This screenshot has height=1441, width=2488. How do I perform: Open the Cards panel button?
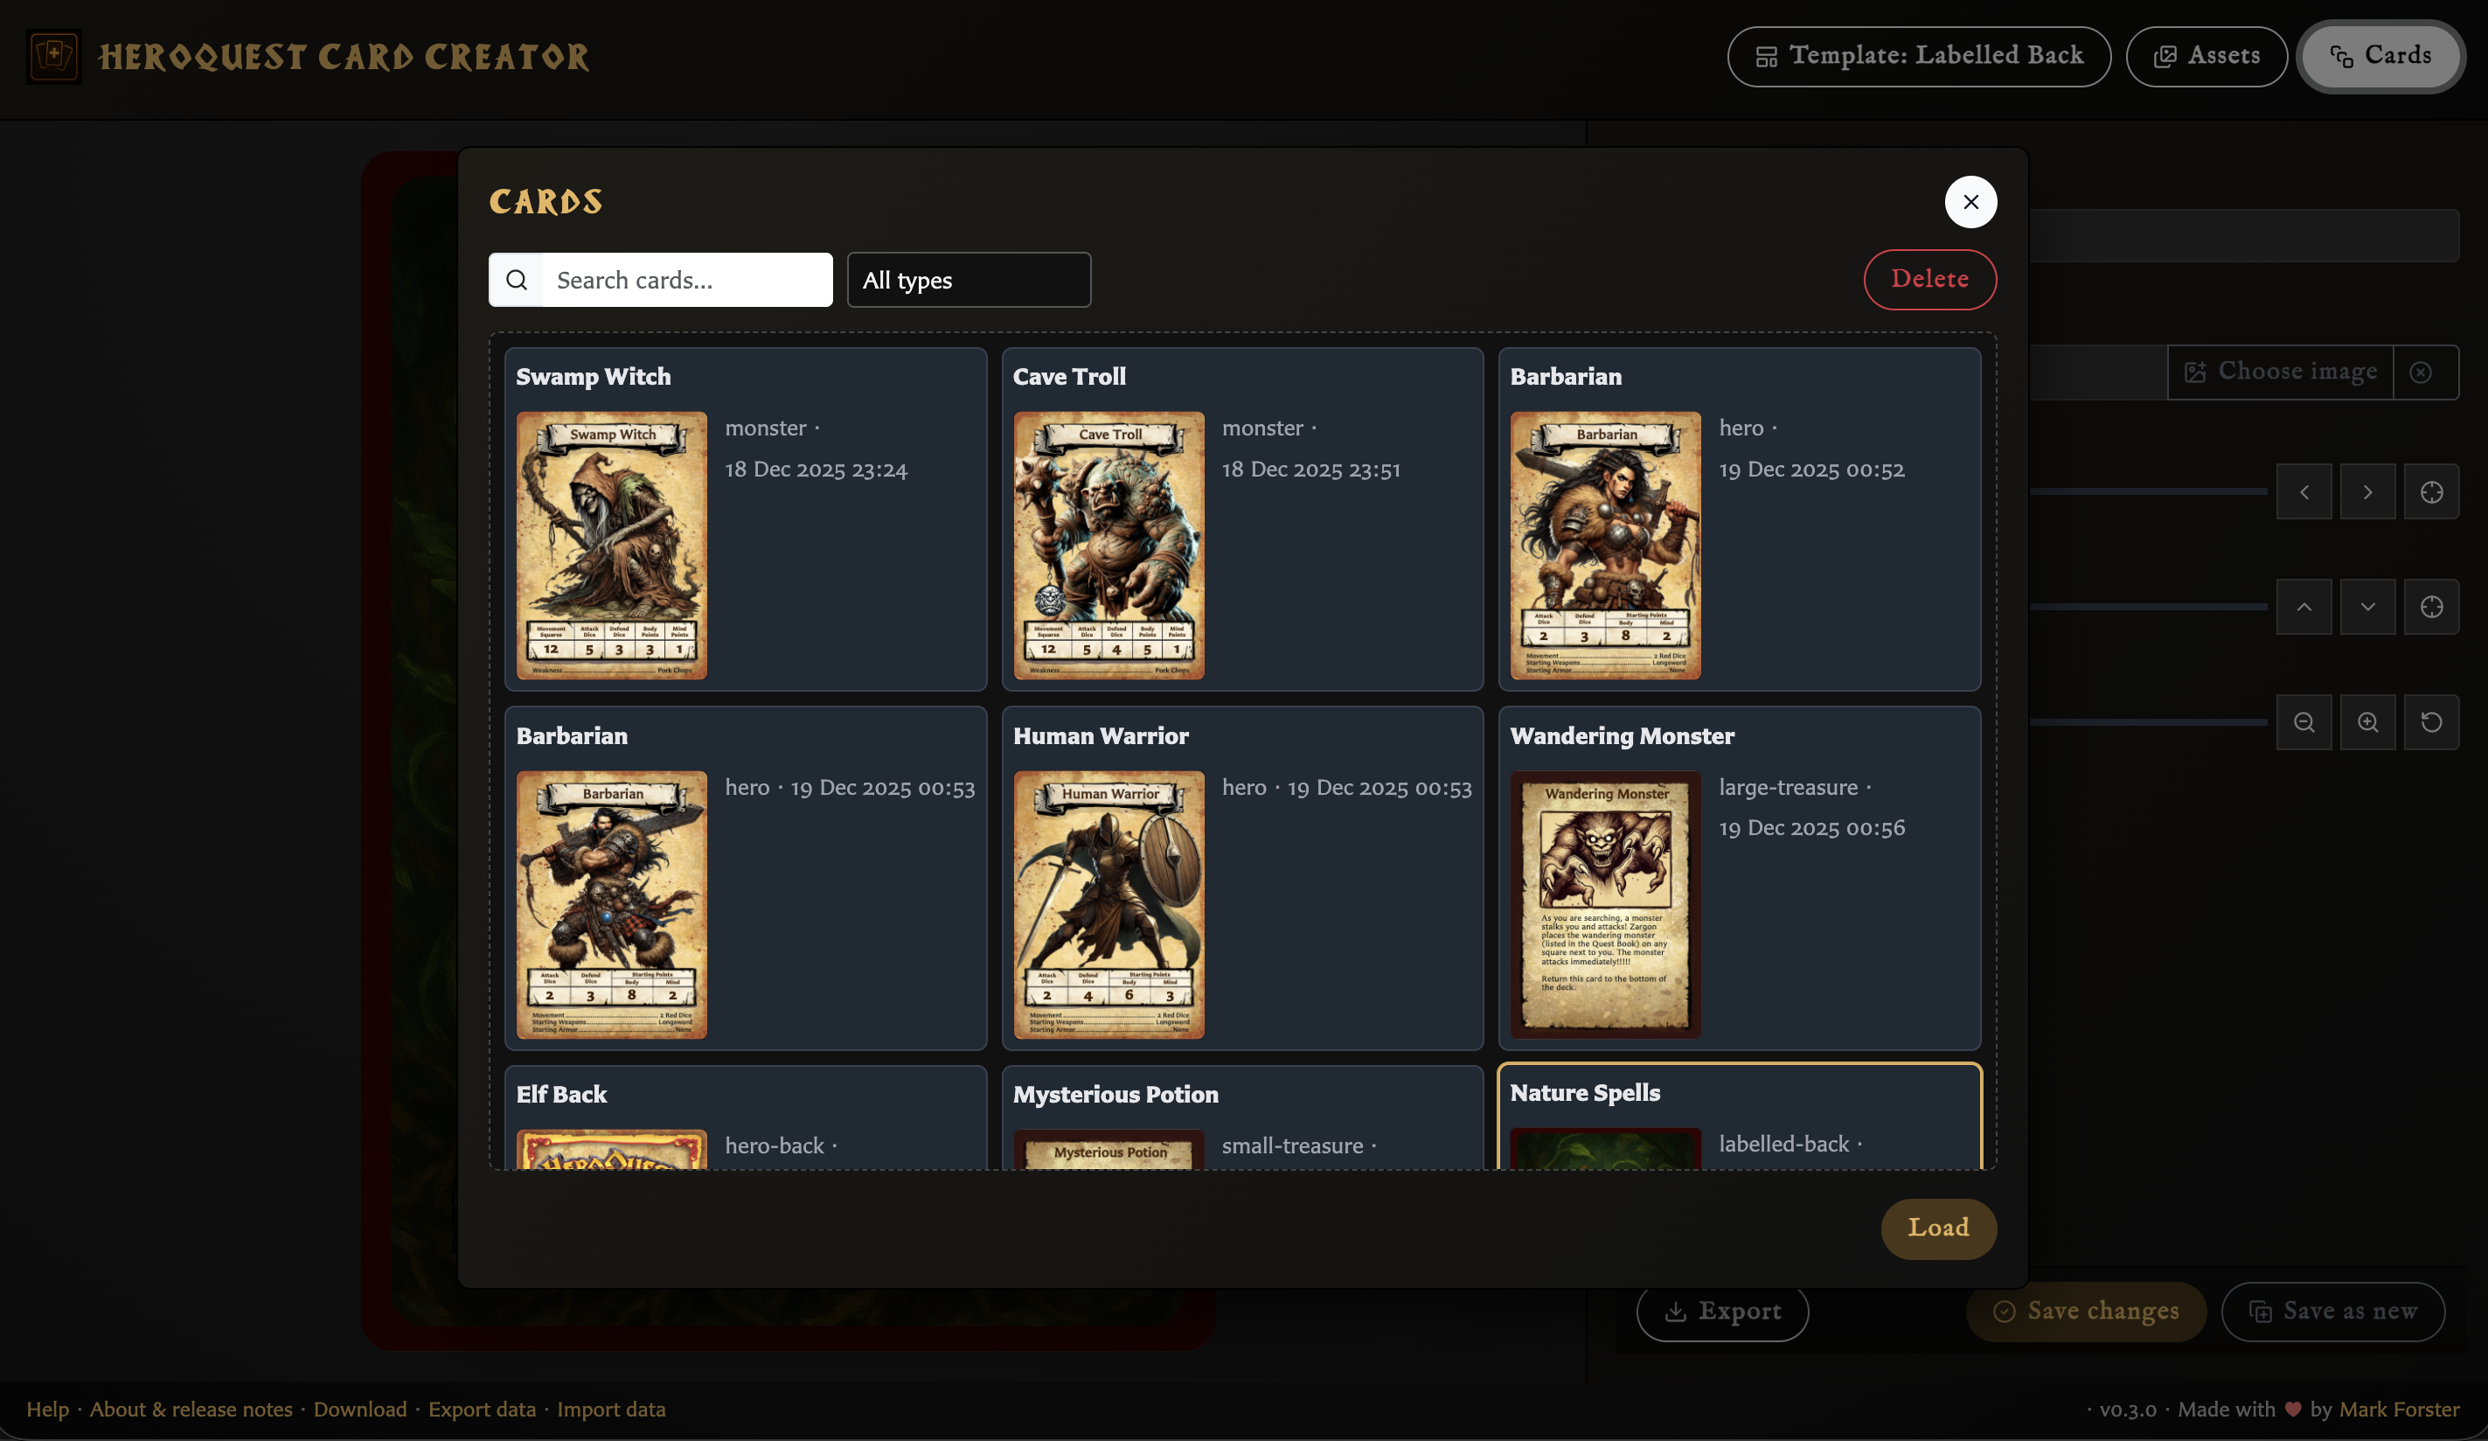[2380, 56]
